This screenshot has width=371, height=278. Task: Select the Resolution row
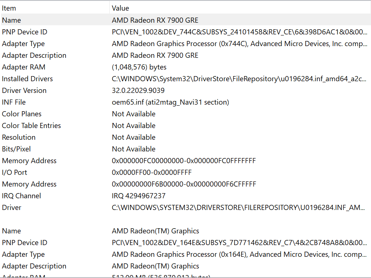point(19,137)
